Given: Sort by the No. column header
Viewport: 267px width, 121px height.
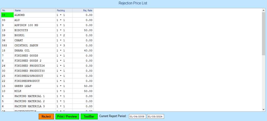Looking at the screenshot, I should tap(7, 10).
